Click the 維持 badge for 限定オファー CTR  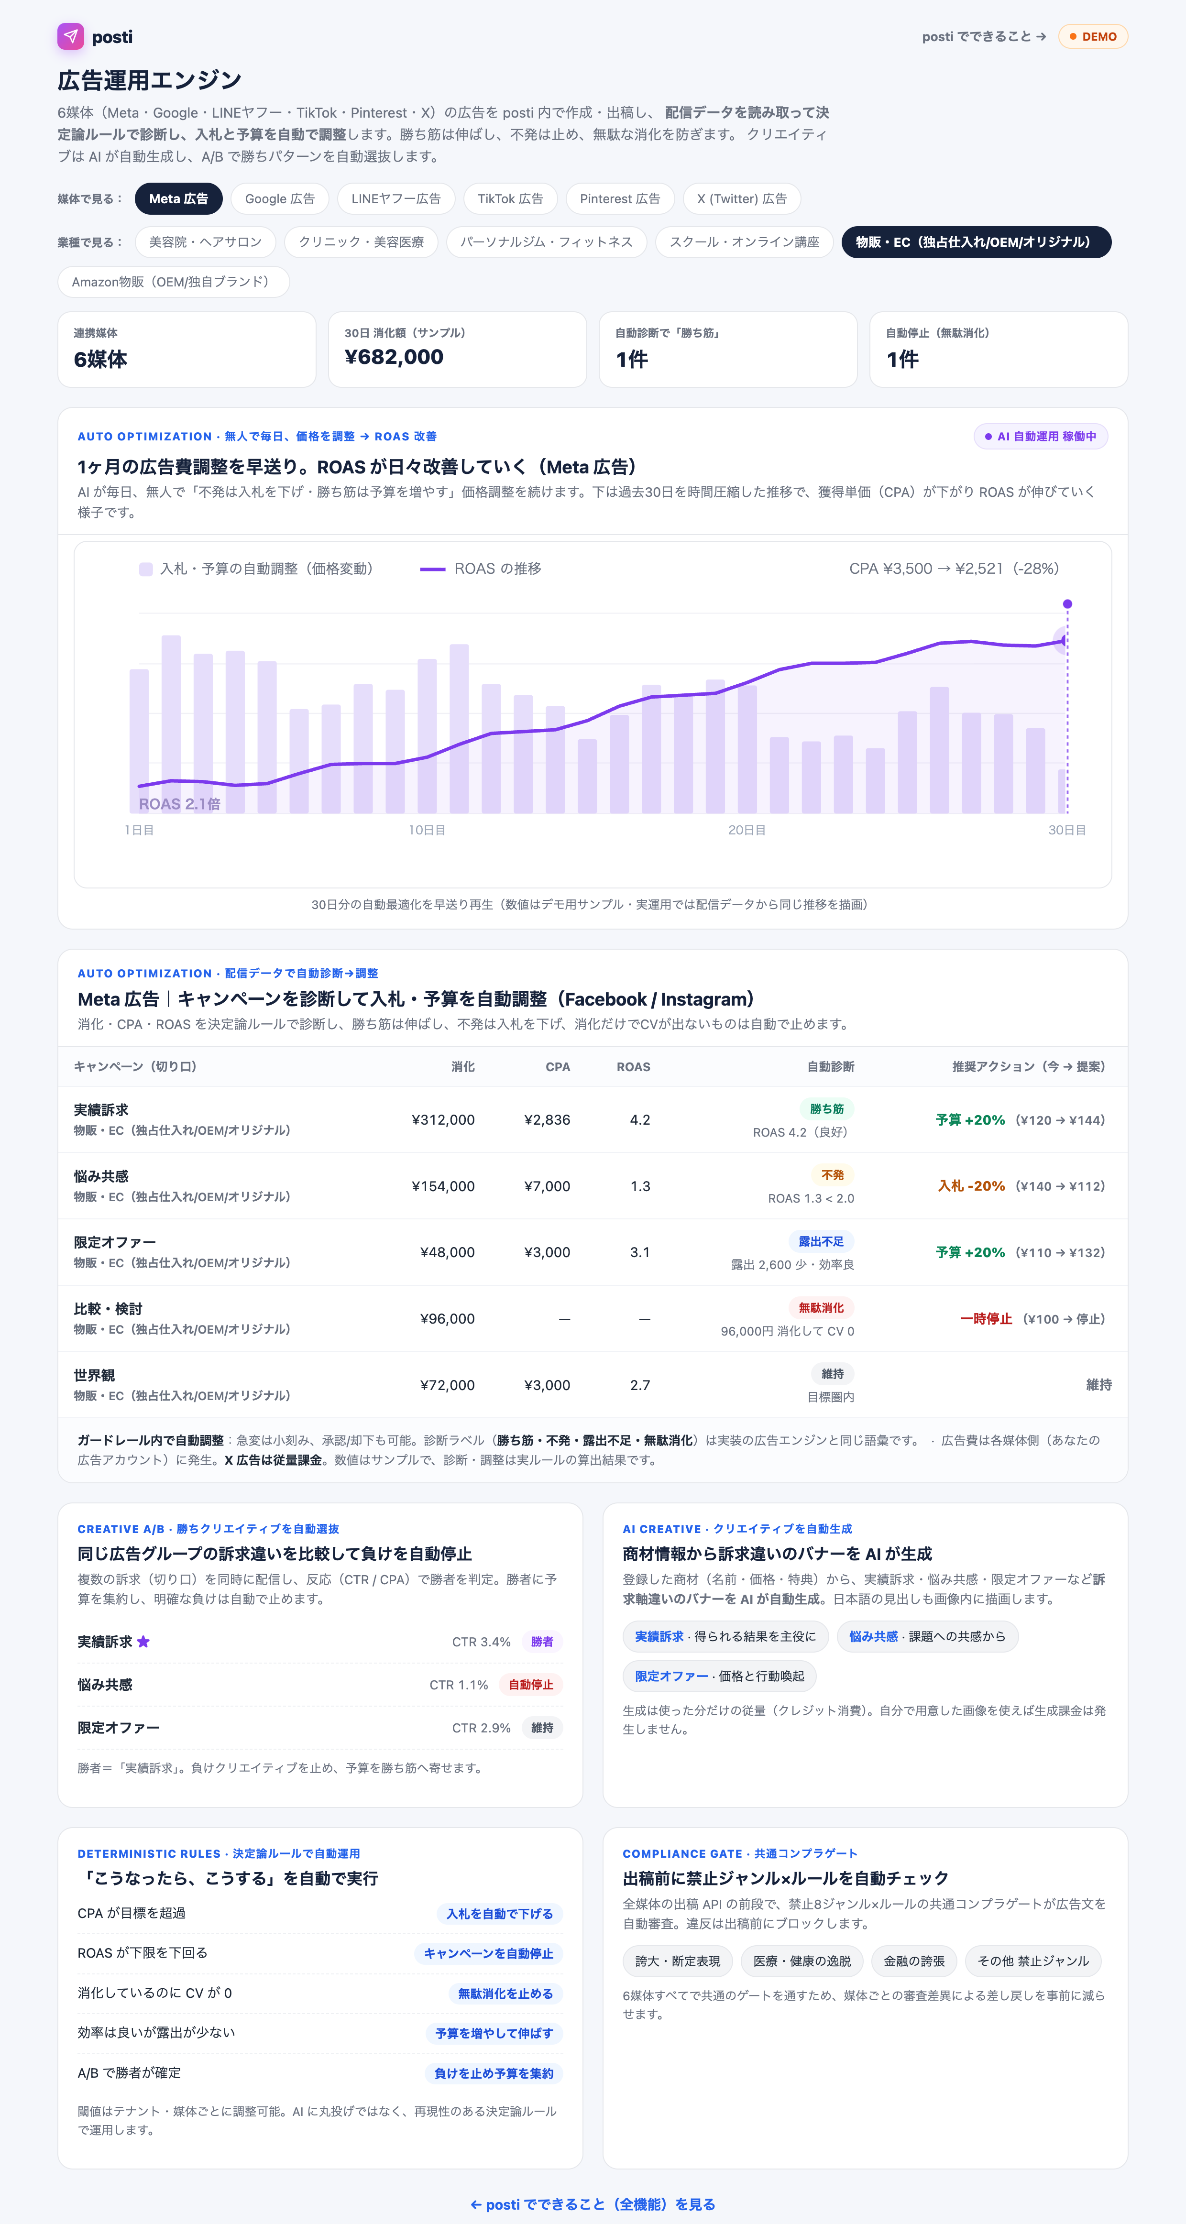coord(542,1728)
